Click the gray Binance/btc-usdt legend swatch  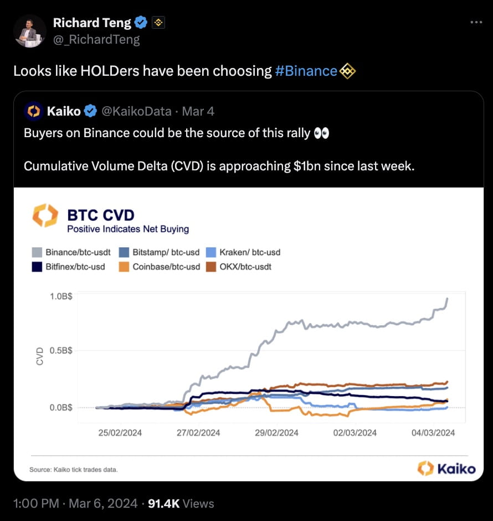[35, 252]
